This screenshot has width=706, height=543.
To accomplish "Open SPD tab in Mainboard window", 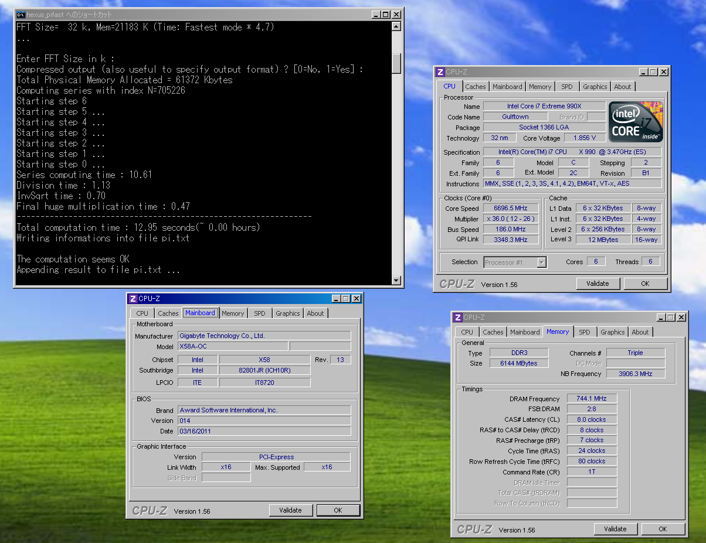I will click(260, 313).
